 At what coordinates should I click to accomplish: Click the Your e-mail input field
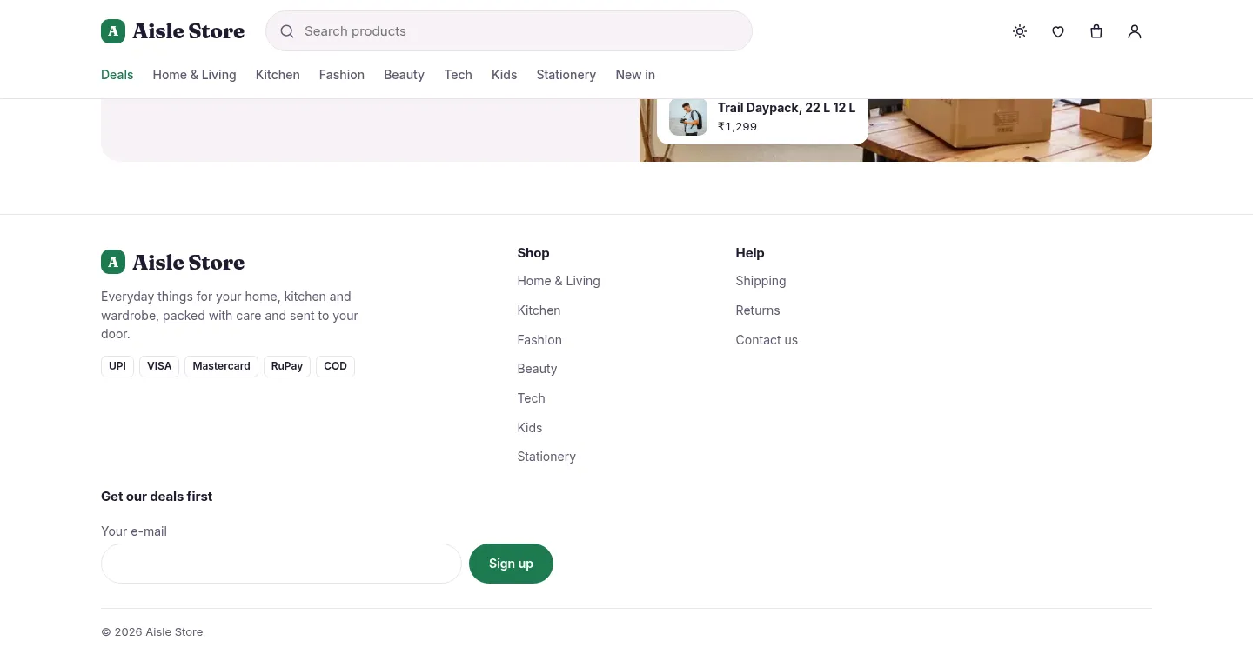(281, 564)
